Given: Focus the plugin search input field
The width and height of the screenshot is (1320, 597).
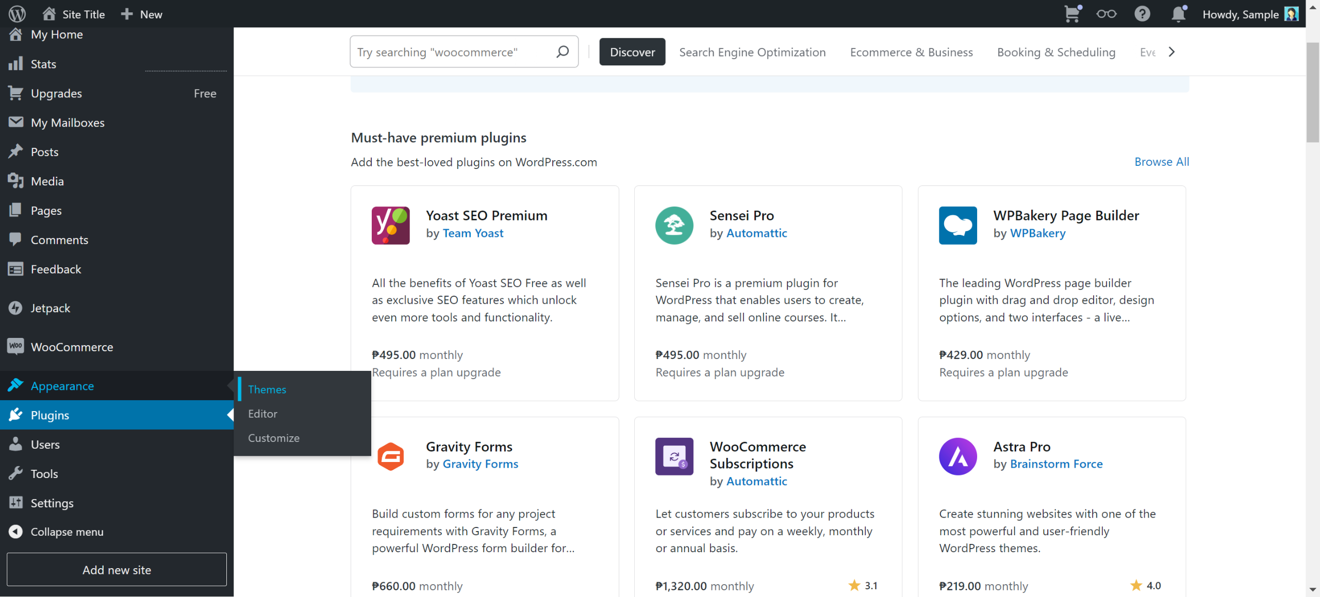Looking at the screenshot, I should [x=454, y=52].
